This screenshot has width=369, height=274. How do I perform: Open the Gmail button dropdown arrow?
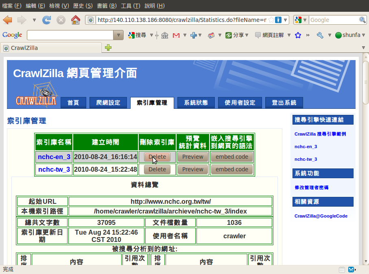click(x=185, y=35)
